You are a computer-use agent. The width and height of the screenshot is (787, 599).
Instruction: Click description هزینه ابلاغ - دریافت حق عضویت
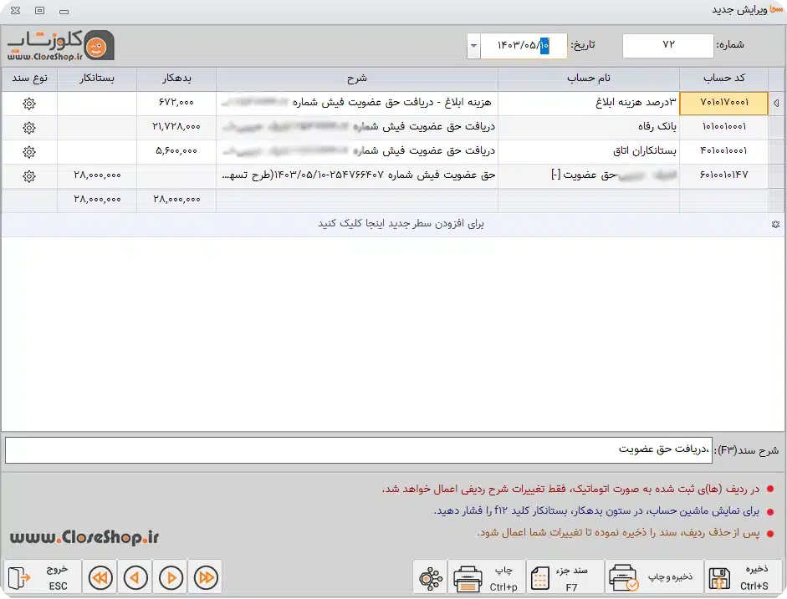pos(357,104)
